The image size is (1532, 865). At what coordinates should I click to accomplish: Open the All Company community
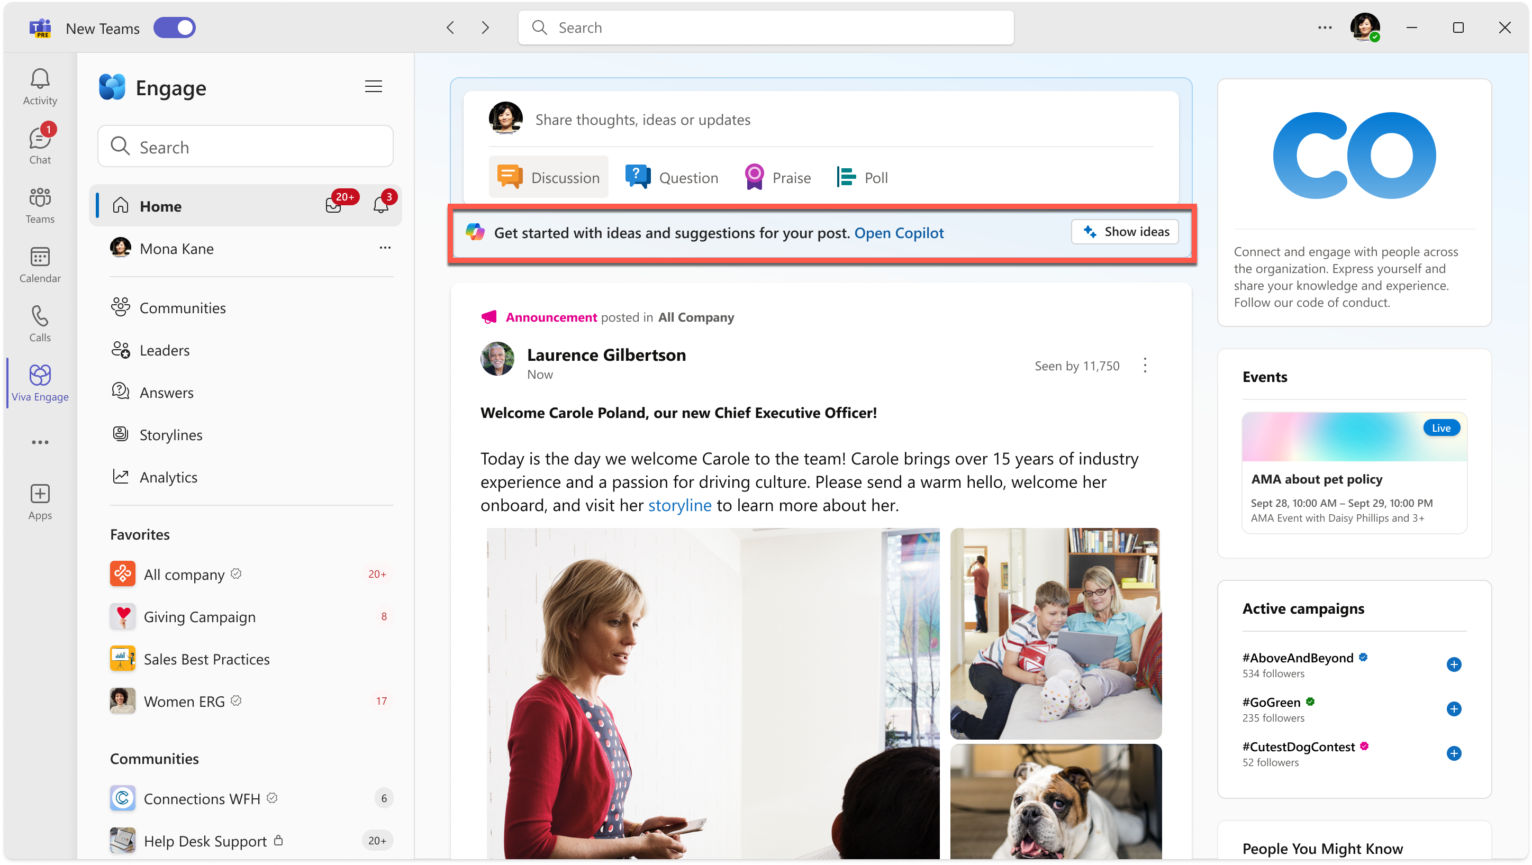pyautogui.click(x=183, y=573)
